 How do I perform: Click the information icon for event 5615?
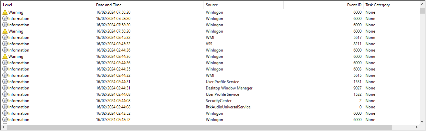tap(5, 75)
